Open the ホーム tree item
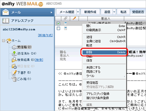The width and height of the screenshot is (146, 111). (x=16, y=41)
